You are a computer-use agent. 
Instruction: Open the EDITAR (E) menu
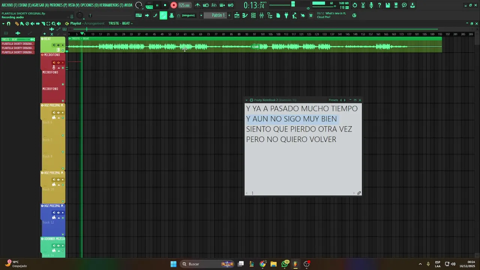[x=25, y=5]
